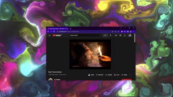Open the Create video camera icon

tap(116, 35)
